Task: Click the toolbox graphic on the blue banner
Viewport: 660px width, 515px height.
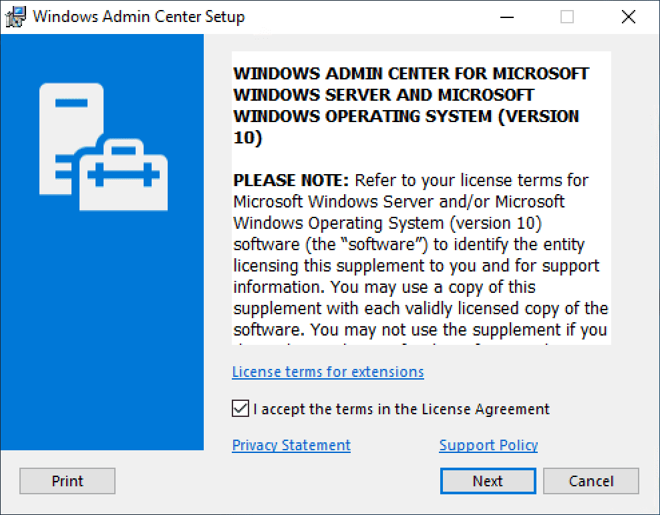Action: (x=124, y=175)
